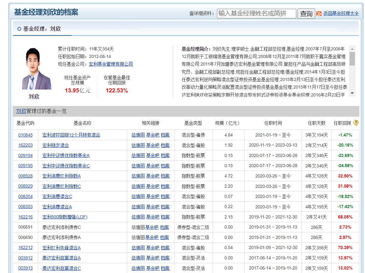Open 宏利基金管理有限公司 company link

(x=111, y=64)
